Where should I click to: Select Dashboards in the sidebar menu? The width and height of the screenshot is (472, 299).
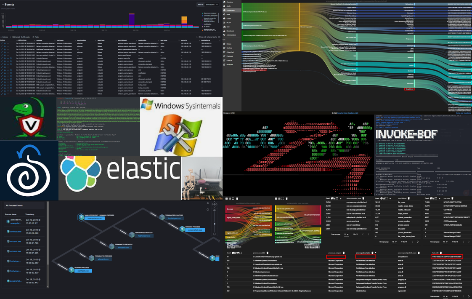pyautogui.click(x=231, y=10)
